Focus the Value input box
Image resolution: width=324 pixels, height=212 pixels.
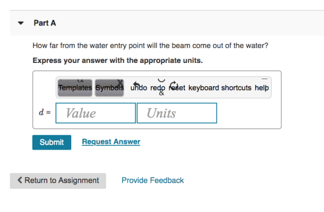[95, 113]
